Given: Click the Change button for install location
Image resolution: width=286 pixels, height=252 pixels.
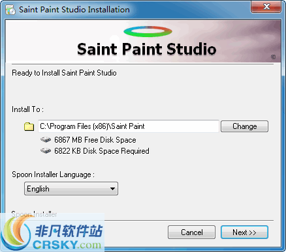Looking at the screenshot, I should click(244, 126).
